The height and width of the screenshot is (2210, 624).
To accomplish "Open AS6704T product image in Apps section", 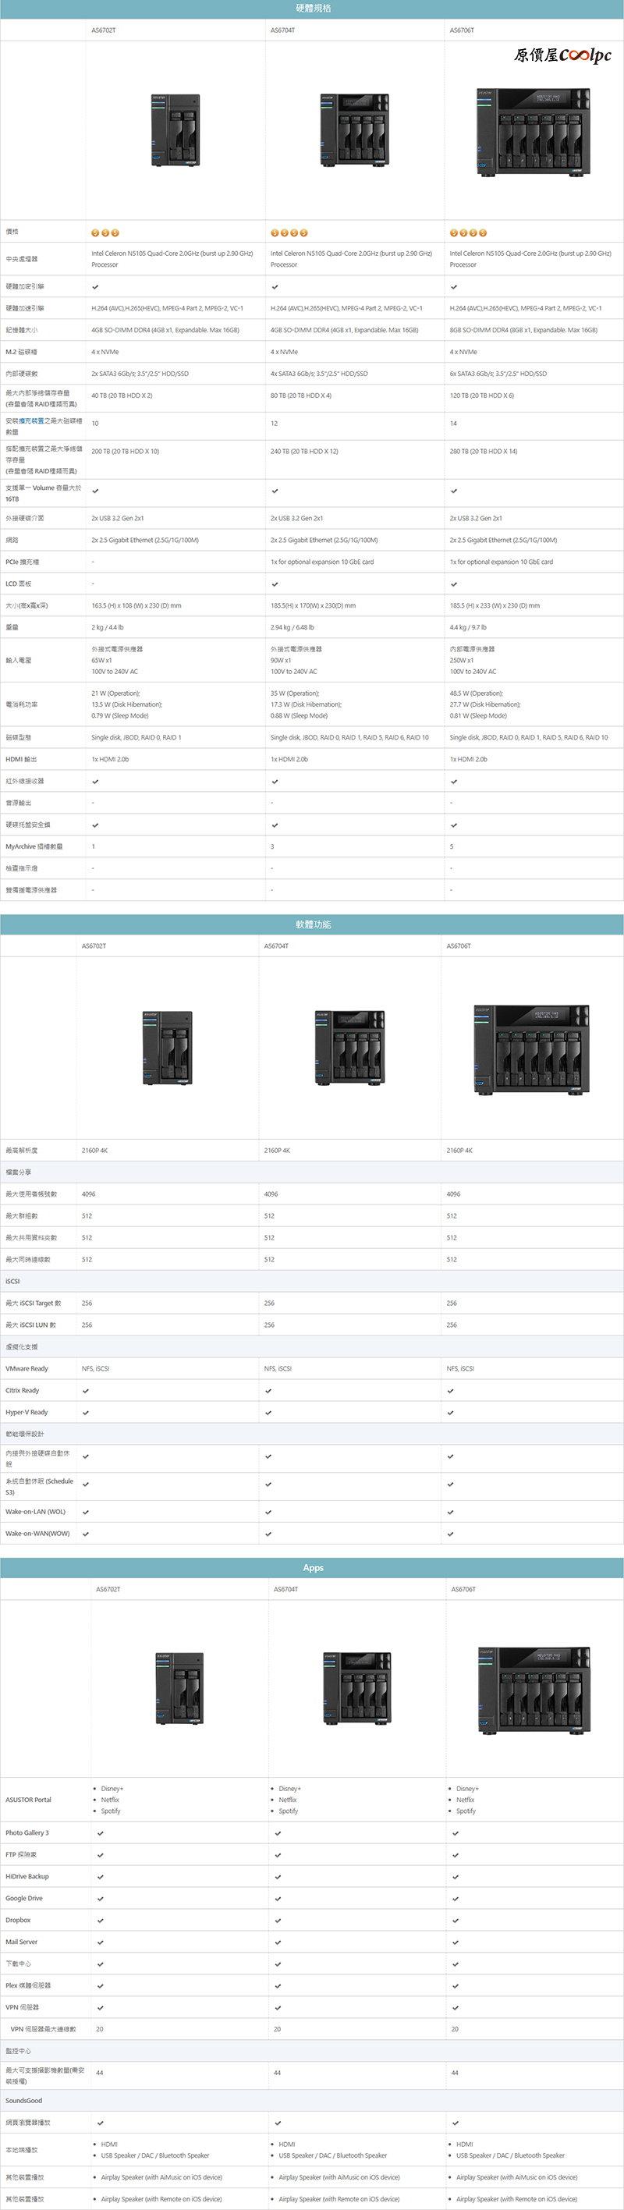I will tap(357, 1688).
